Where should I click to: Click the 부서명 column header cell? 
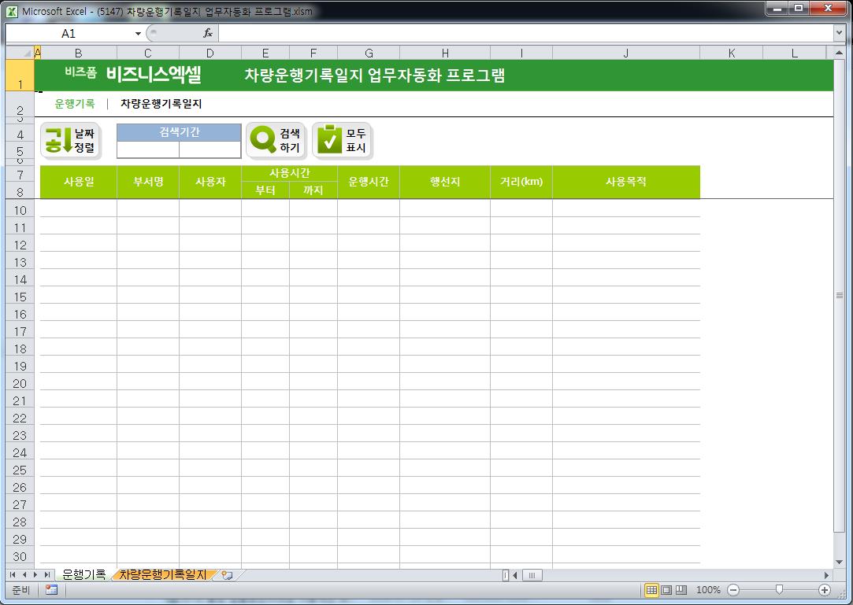point(148,182)
